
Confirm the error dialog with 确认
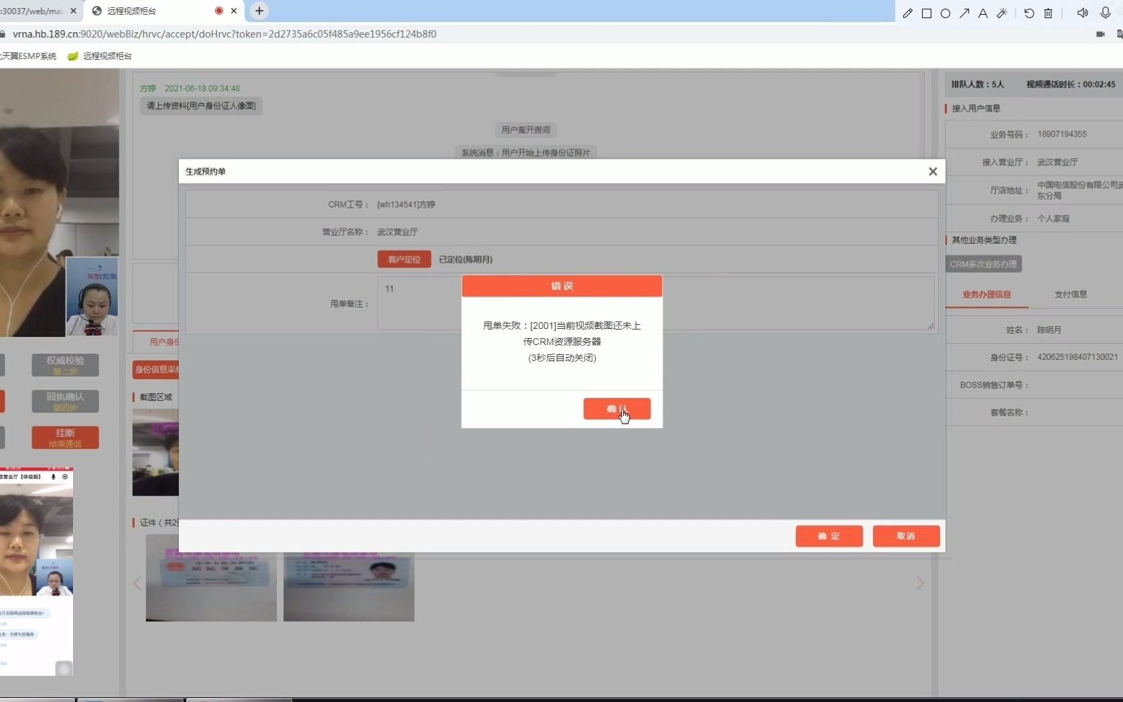[x=617, y=409]
